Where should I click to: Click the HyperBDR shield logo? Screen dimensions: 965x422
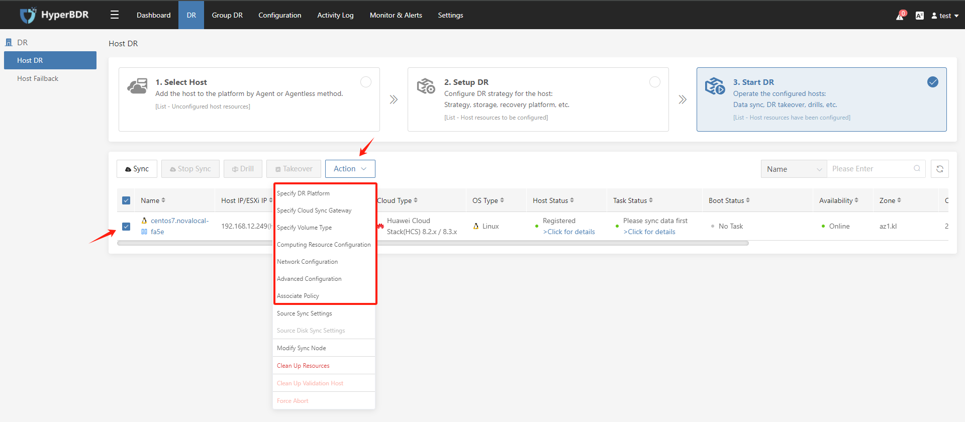click(x=28, y=15)
